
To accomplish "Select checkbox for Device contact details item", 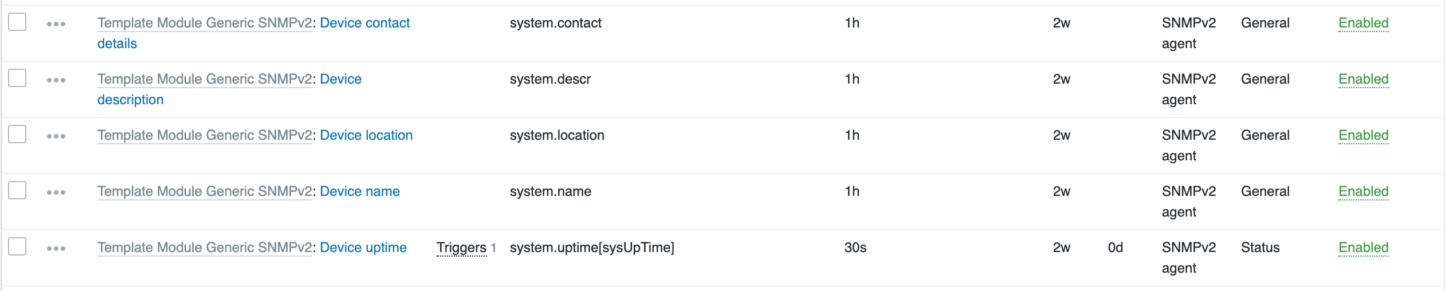I will pos(17,22).
